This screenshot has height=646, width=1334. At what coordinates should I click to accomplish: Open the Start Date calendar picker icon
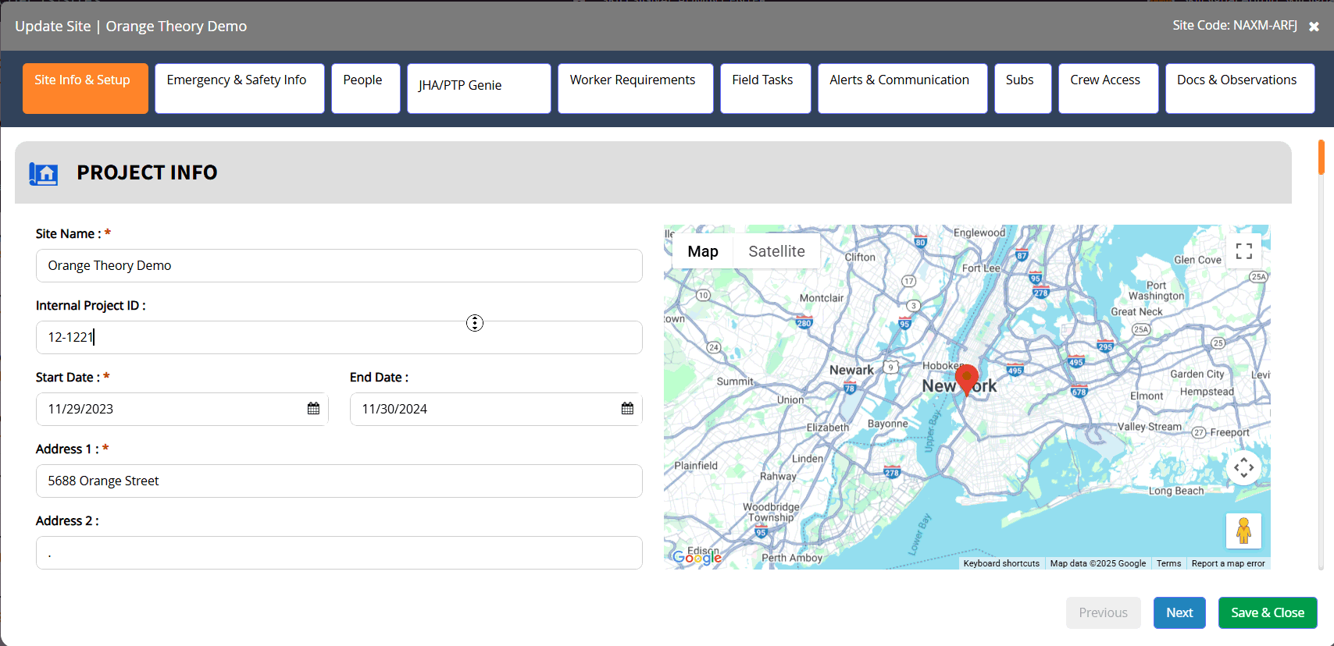tap(313, 409)
